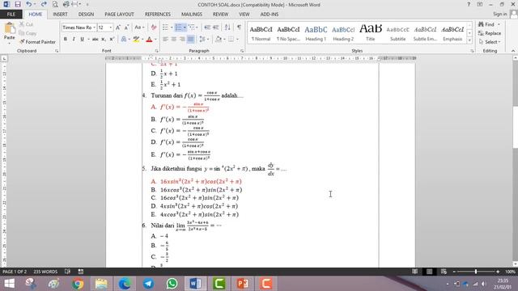Clear all formatting from selection
This screenshot has width=518, height=291.
tap(154, 27)
